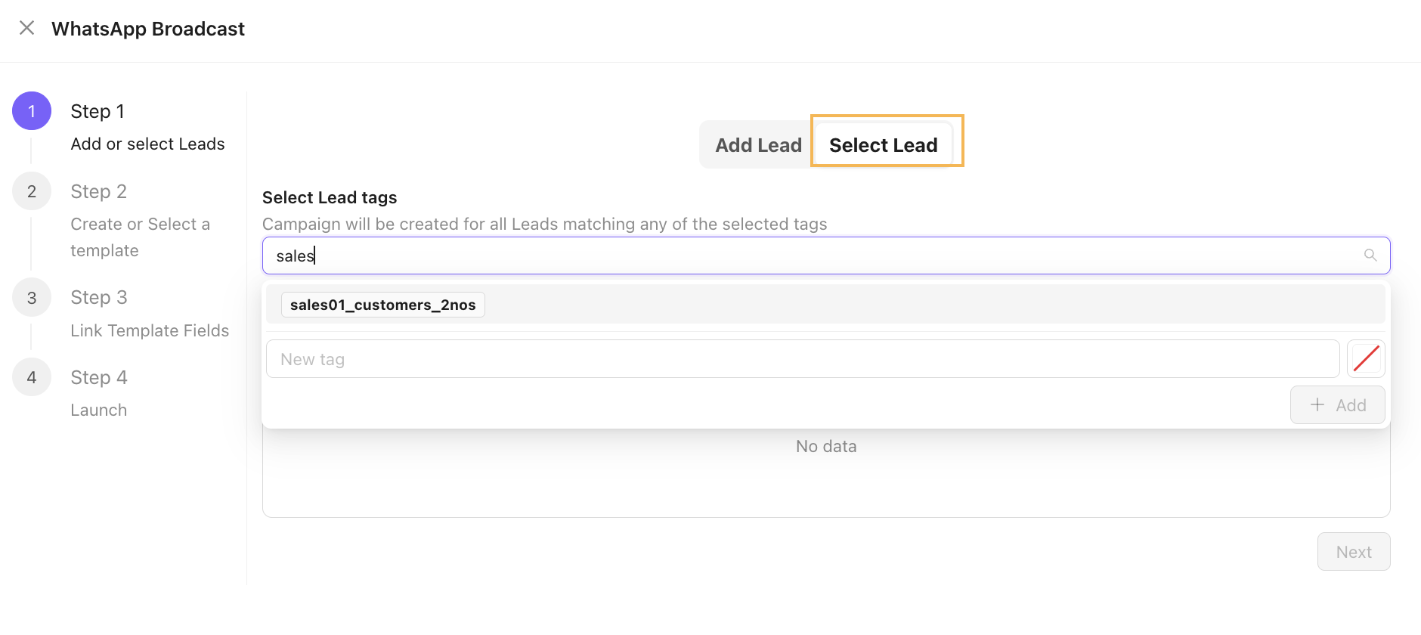Click the Link Template Fields label
The width and height of the screenshot is (1421, 635).
coord(150,330)
